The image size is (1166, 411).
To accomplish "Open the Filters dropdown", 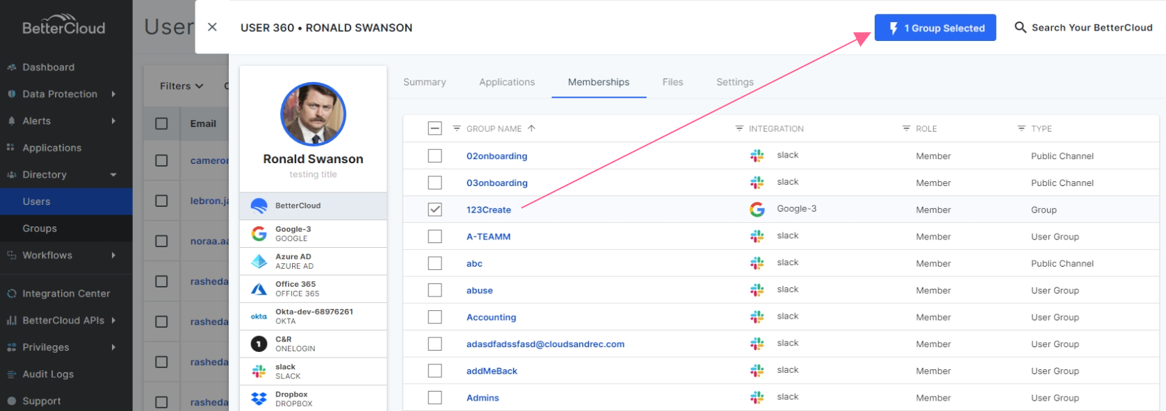I will [181, 86].
